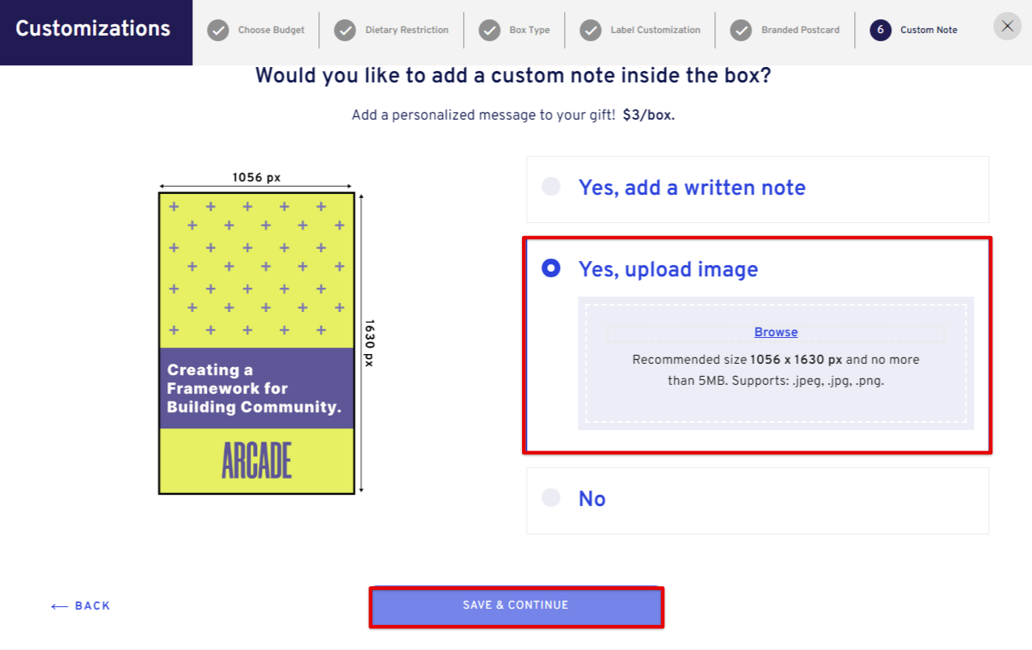Click inside the dashed upload drop zone
Viewport: 1032px width, 650px height.
(776, 363)
